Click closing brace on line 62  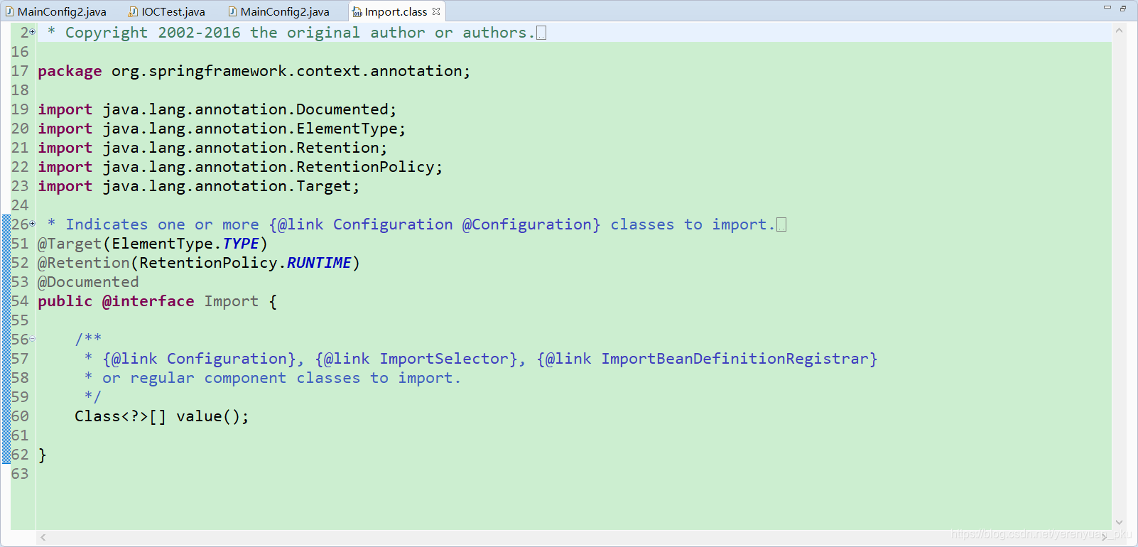click(43, 455)
